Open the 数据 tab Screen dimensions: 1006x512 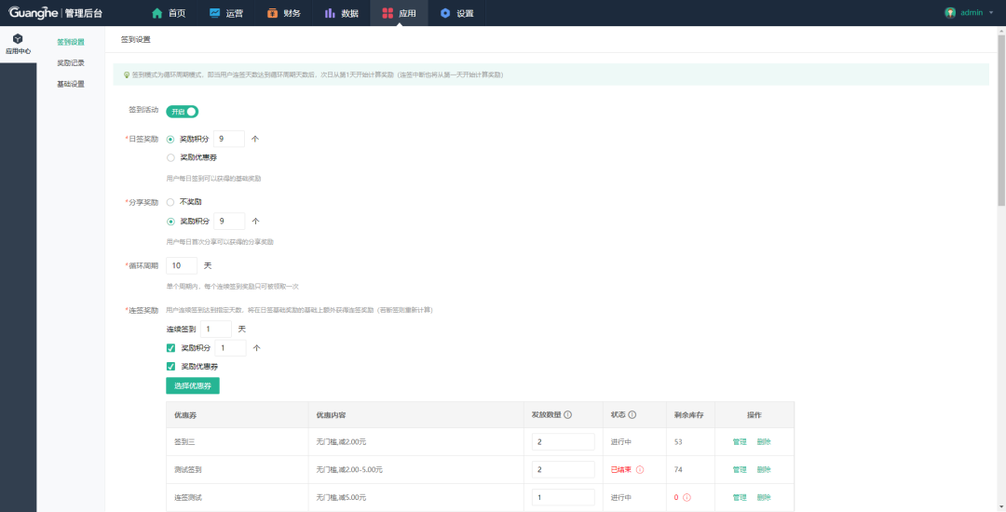341,13
